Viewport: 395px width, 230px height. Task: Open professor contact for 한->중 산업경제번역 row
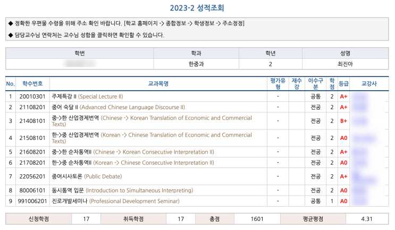click(x=364, y=138)
